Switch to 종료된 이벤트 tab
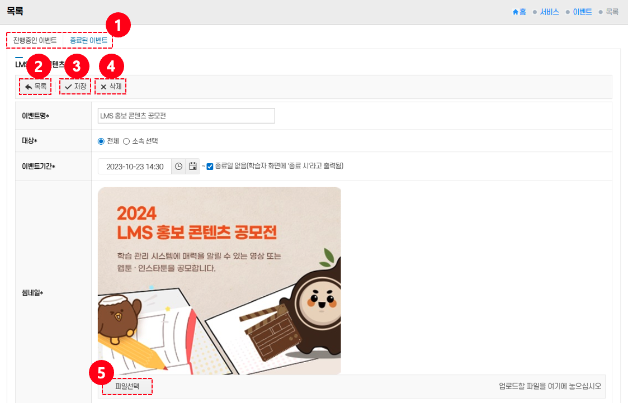 coord(88,40)
